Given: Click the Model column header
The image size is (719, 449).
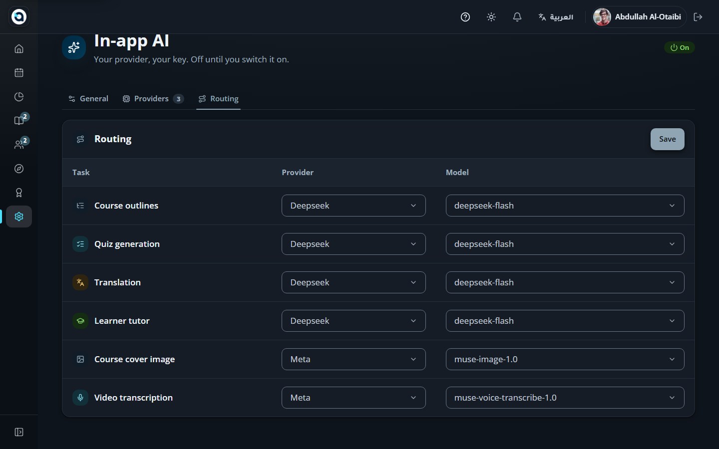Looking at the screenshot, I should (457, 172).
